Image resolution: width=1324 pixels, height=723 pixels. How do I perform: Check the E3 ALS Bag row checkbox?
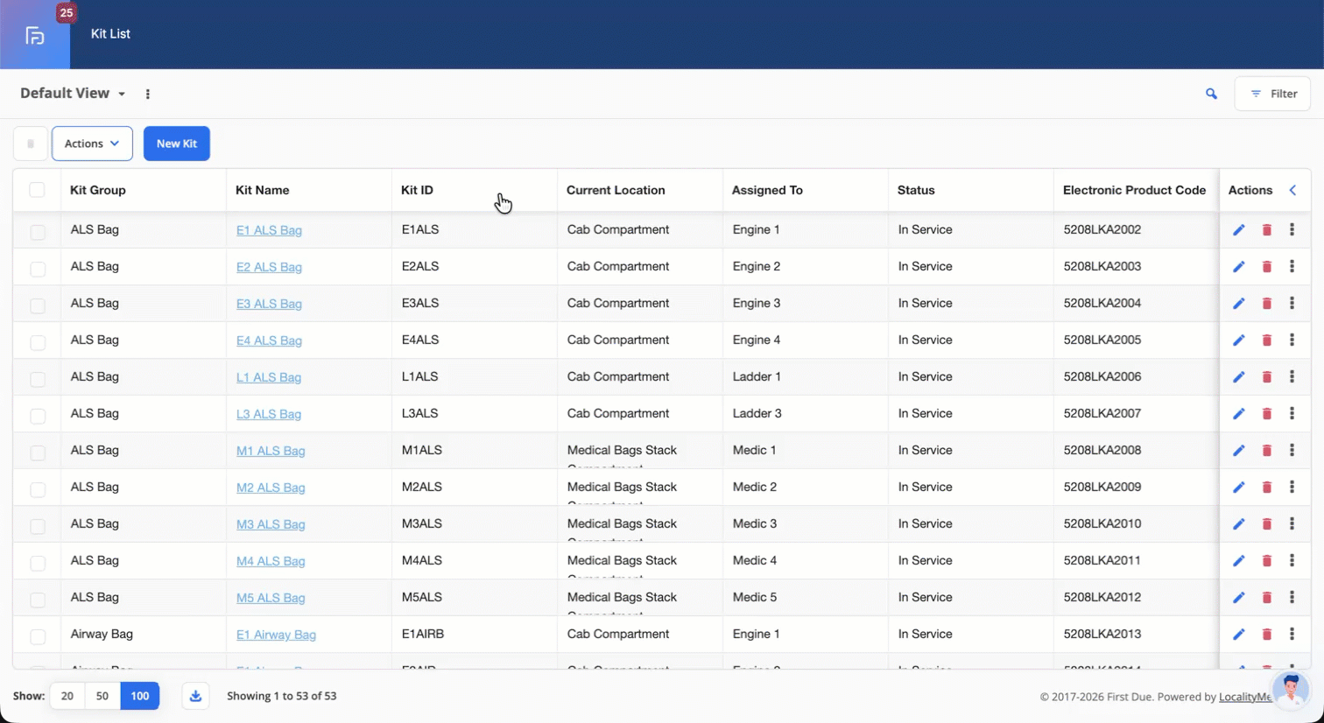37,305
